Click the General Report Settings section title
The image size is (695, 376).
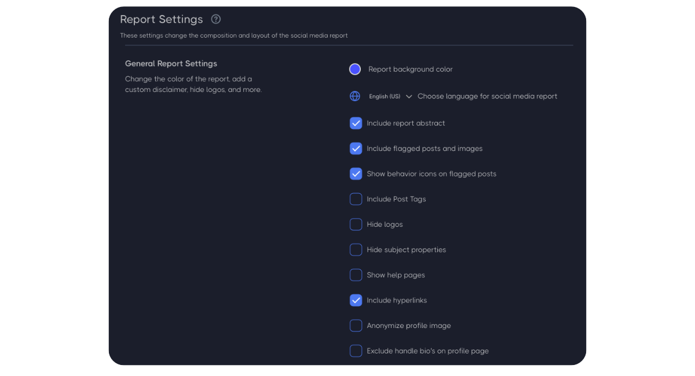tap(171, 64)
